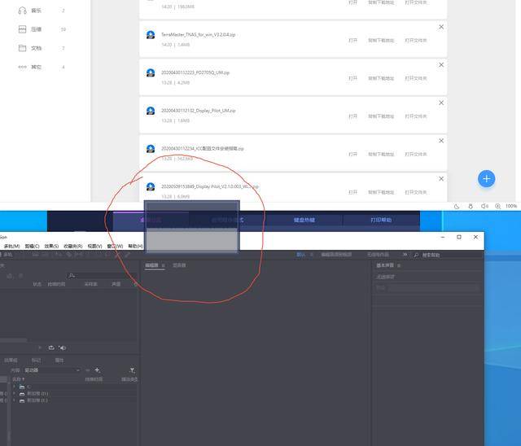Click the 搜索帮助 search field
Screen dimensions: 521x446
tap(447, 255)
